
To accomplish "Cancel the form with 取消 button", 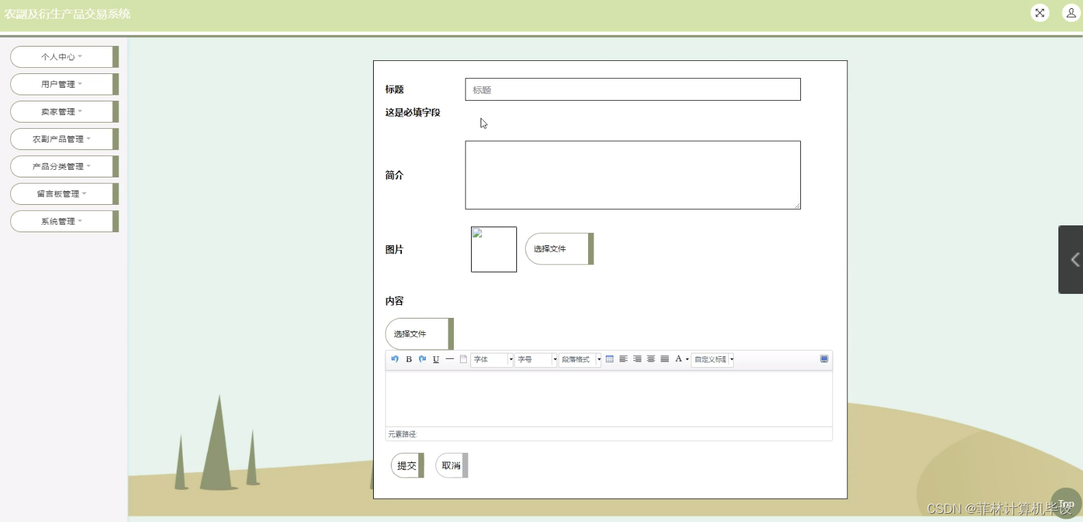I will point(452,466).
